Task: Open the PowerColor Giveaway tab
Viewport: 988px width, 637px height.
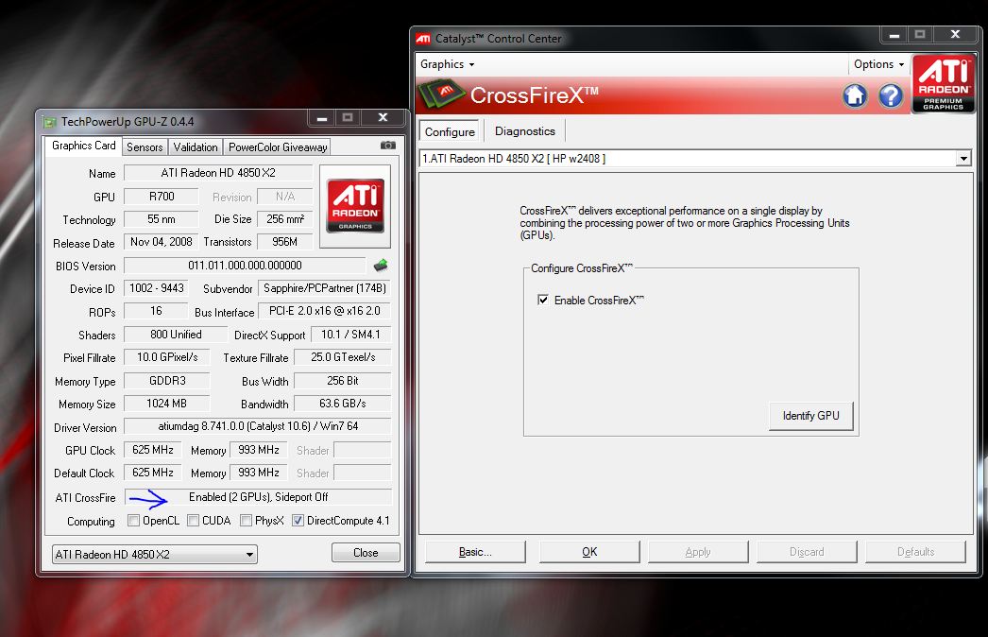Action: [278, 146]
